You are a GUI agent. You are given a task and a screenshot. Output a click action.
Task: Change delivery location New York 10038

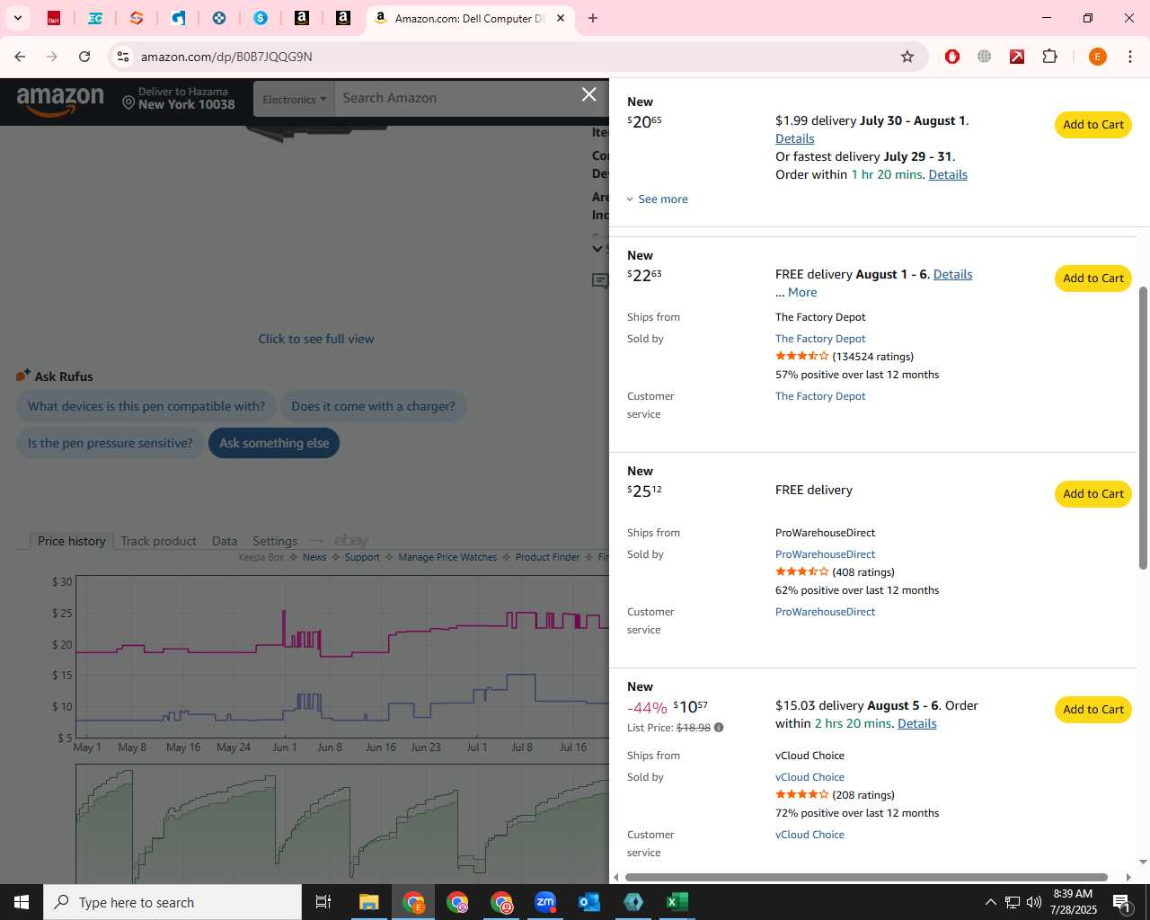179,98
